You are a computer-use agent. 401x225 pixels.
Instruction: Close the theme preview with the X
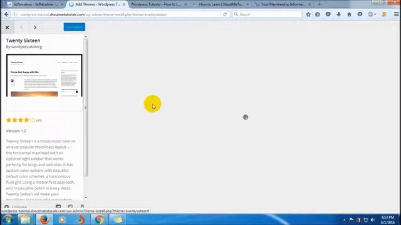[7, 27]
